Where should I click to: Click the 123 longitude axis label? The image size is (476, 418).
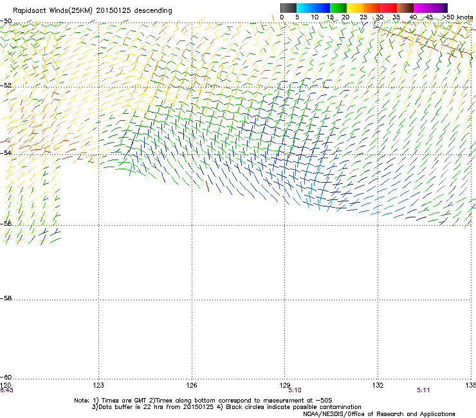[x=98, y=385]
